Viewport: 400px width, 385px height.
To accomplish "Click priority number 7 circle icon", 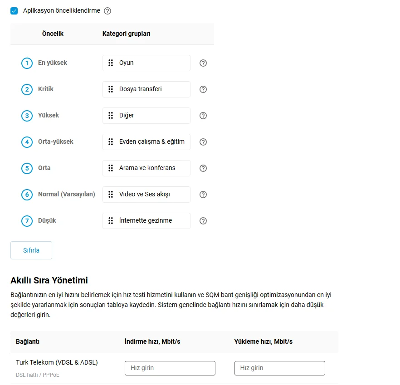I will point(27,221).
